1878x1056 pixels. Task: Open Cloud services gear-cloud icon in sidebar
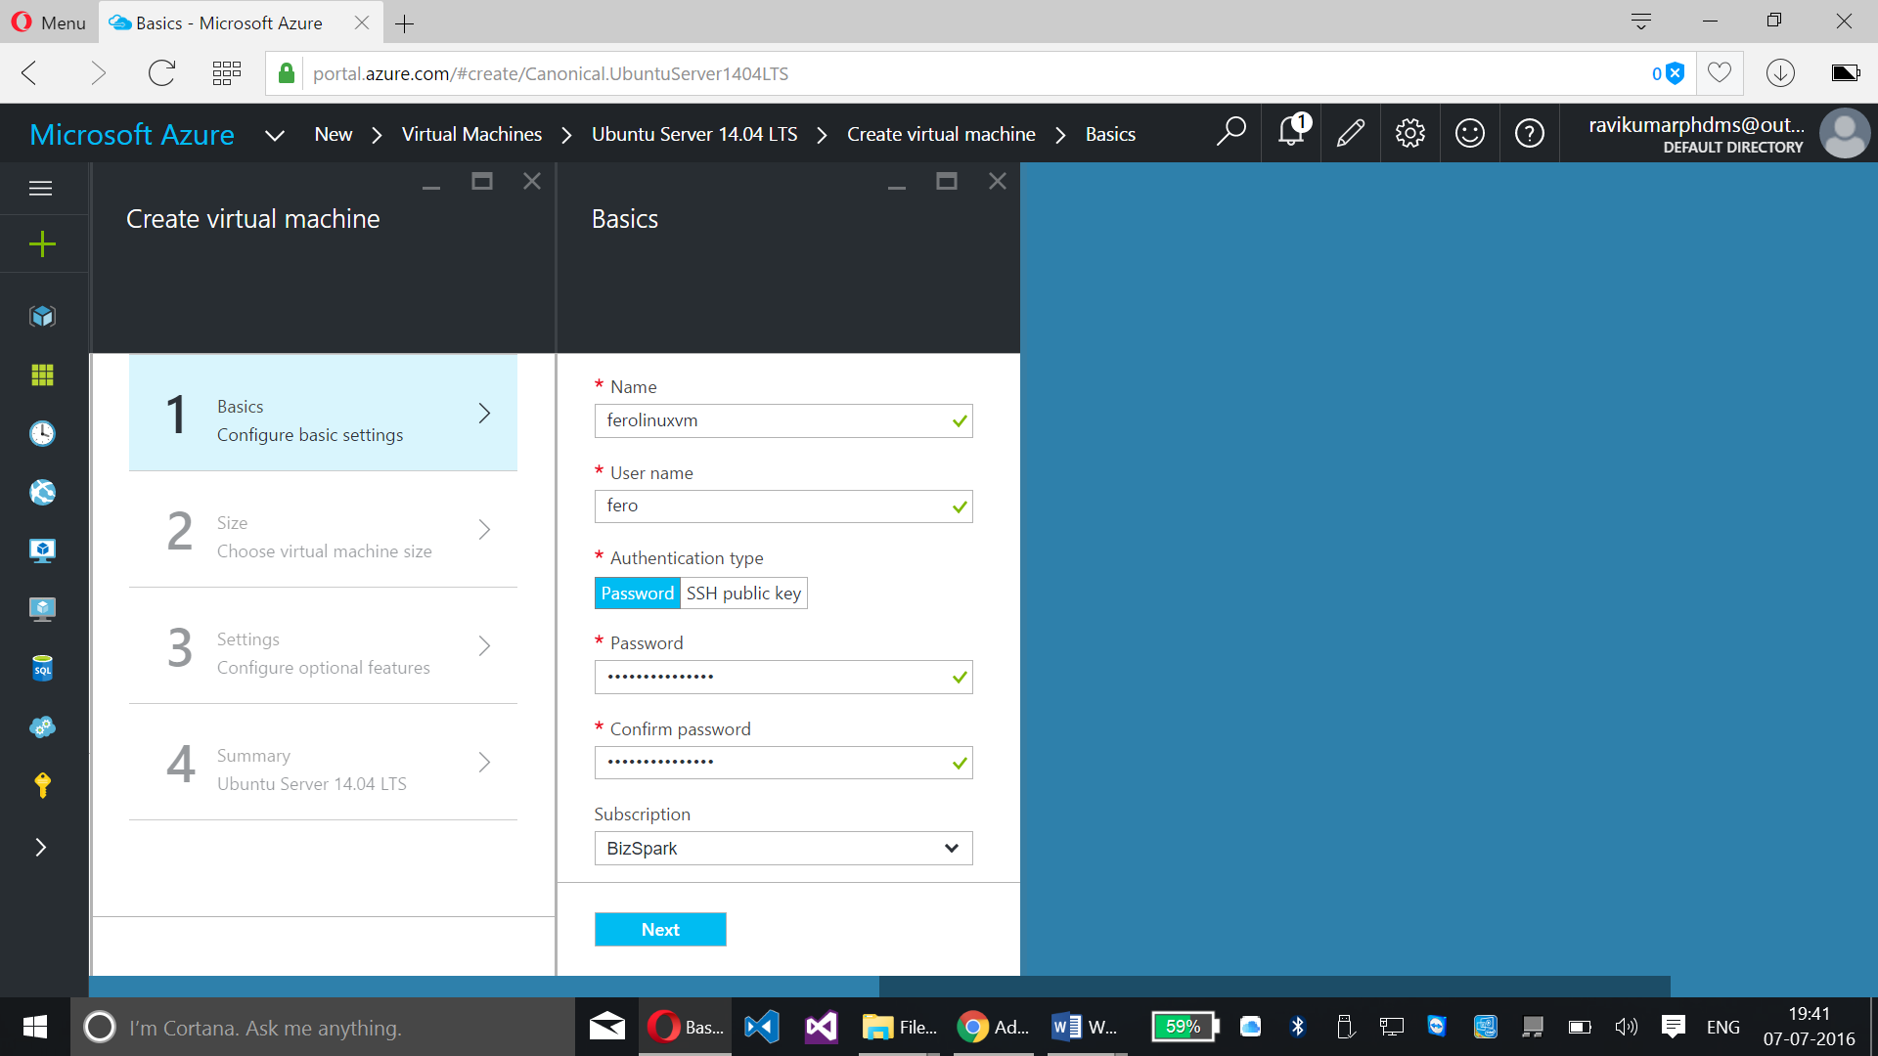coord(42,726)
